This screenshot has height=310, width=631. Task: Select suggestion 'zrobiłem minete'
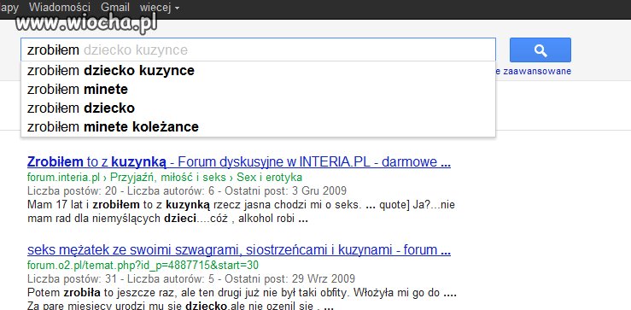tap(258, 90)
